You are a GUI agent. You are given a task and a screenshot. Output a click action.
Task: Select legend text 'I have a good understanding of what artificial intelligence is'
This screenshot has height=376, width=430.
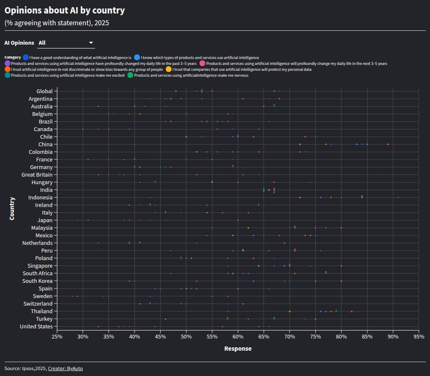81,58
